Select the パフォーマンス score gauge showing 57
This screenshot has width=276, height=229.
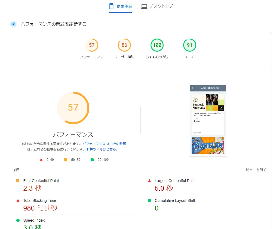tap(92, 45)
